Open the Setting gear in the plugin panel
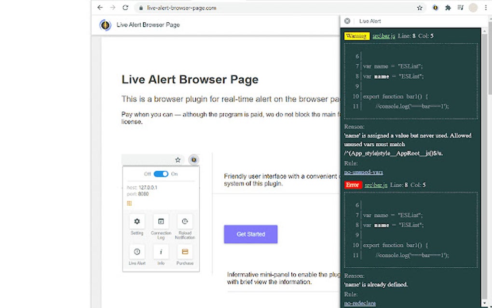 coord(137,222)
